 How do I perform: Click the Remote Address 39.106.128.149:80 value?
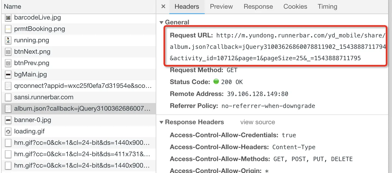(x=258, y=94)
